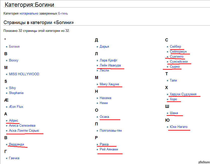Open the «Верданди» page
This screenshot has width=210, height=164.
(16, 144)
